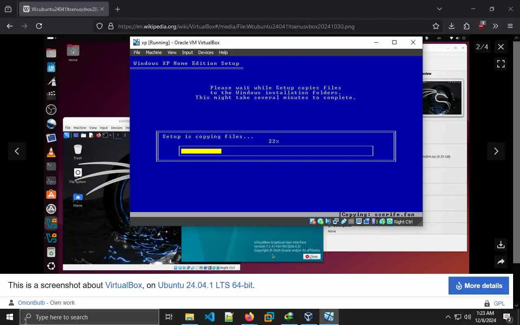The height and width of the screenshot is (325, 520).
Task: Open the volume control in tray
Action: click(468, 317)
